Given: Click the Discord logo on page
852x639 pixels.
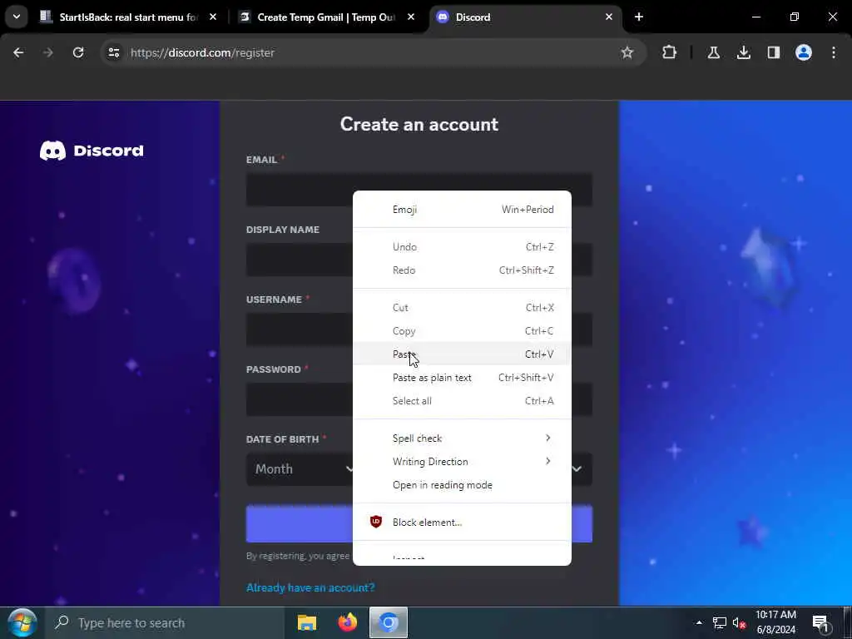Looking at the screenshot, I should click(x=92, y=151).
